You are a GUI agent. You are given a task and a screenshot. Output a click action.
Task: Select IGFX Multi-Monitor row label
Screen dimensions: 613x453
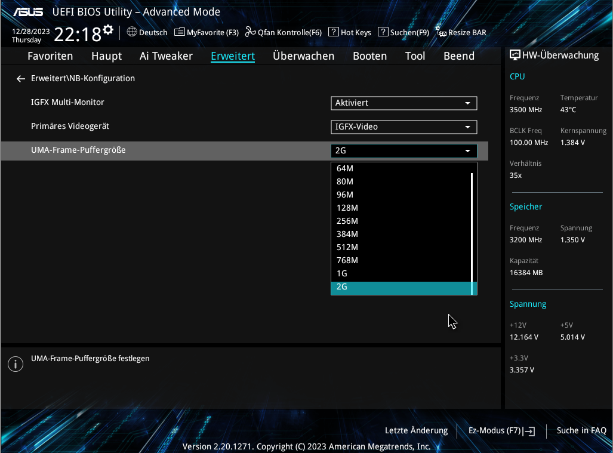pyautogui.click(x=67, y=103)
